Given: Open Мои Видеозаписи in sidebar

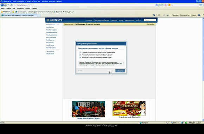Looking at the screenshot, I should pos(52,32).
